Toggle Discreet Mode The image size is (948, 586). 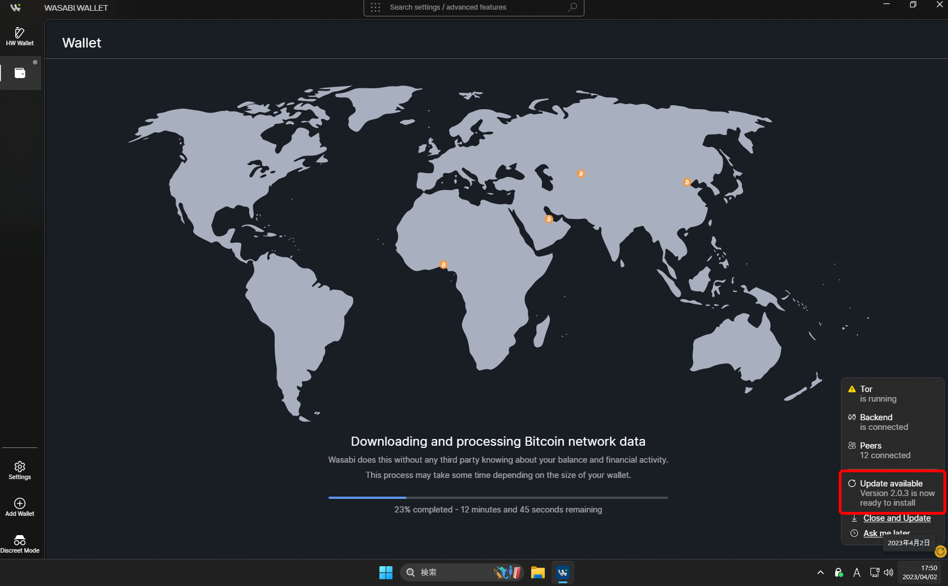(20, 544)
